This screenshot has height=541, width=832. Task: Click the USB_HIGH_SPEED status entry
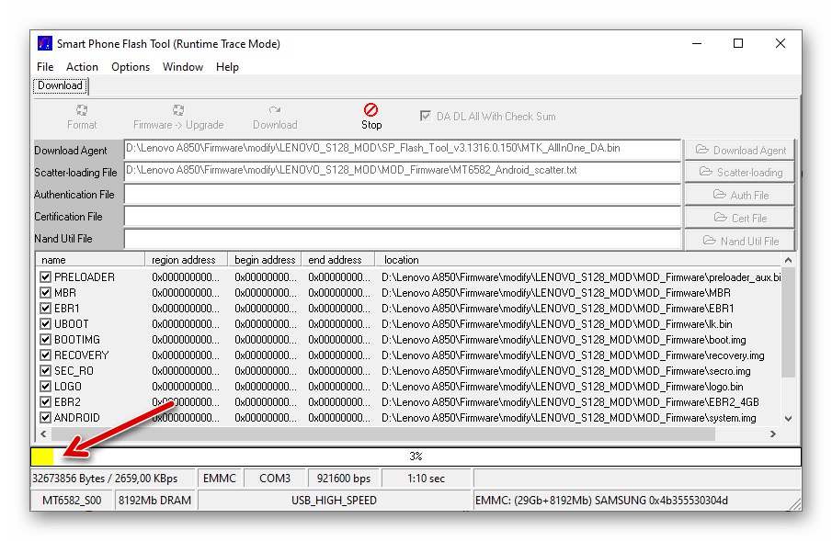tap(335, 501)
